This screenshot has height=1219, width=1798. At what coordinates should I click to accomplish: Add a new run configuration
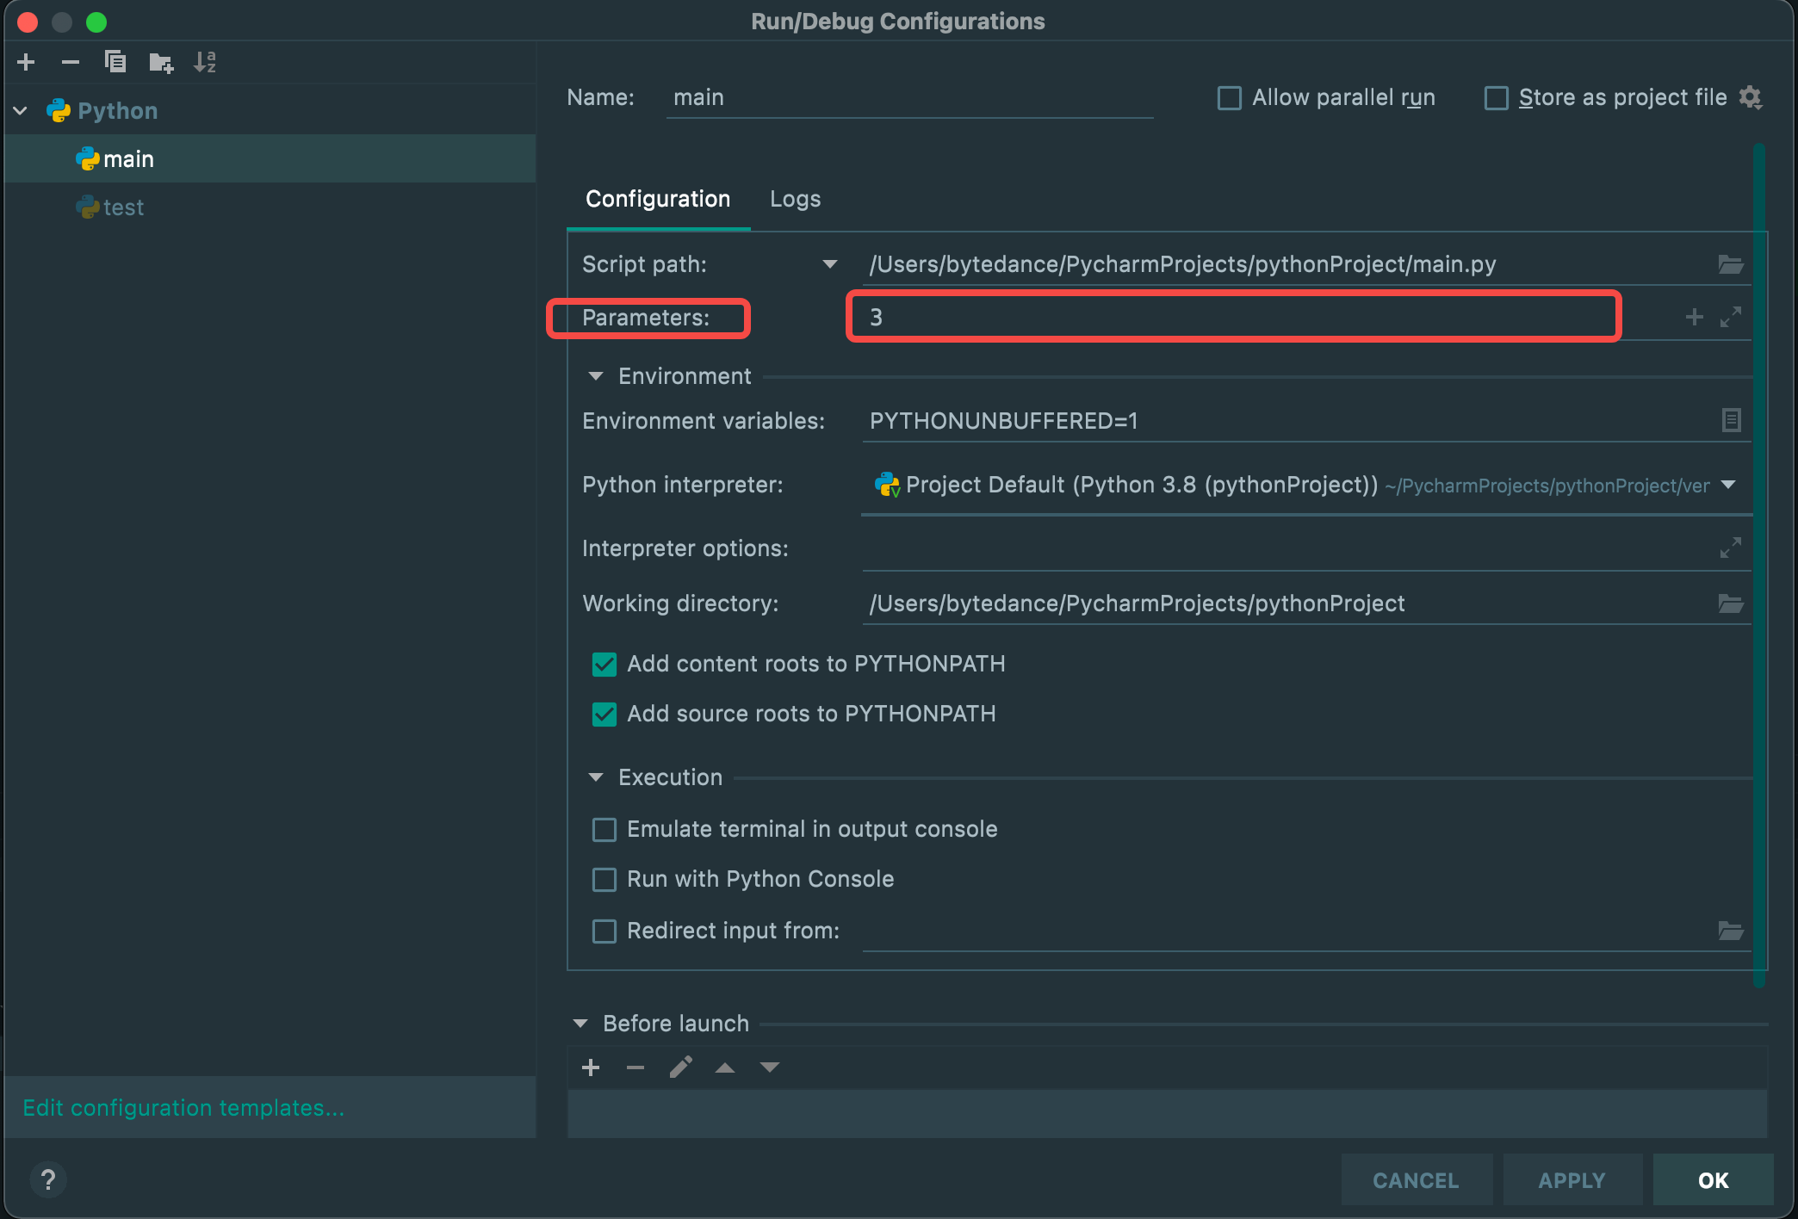26,62
